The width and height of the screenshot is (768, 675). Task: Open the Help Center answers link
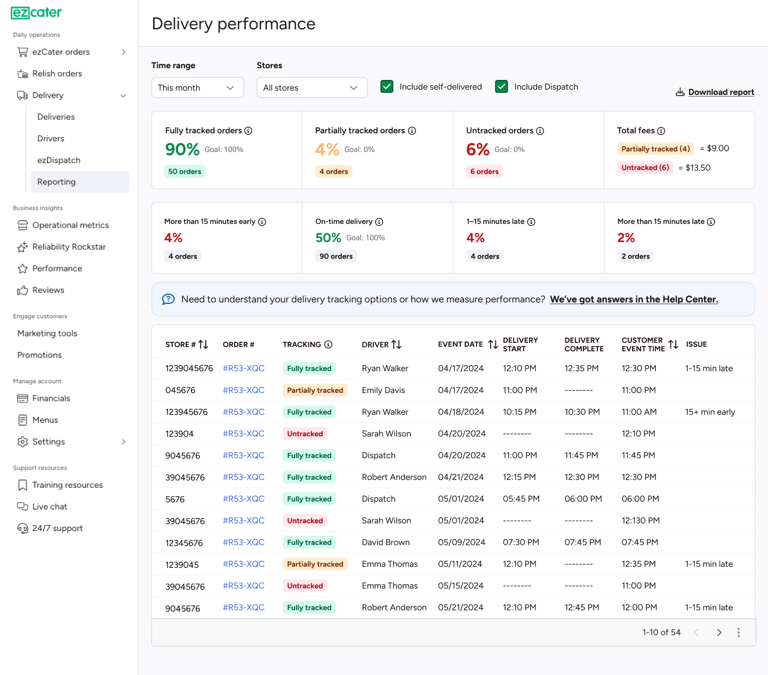634,300
